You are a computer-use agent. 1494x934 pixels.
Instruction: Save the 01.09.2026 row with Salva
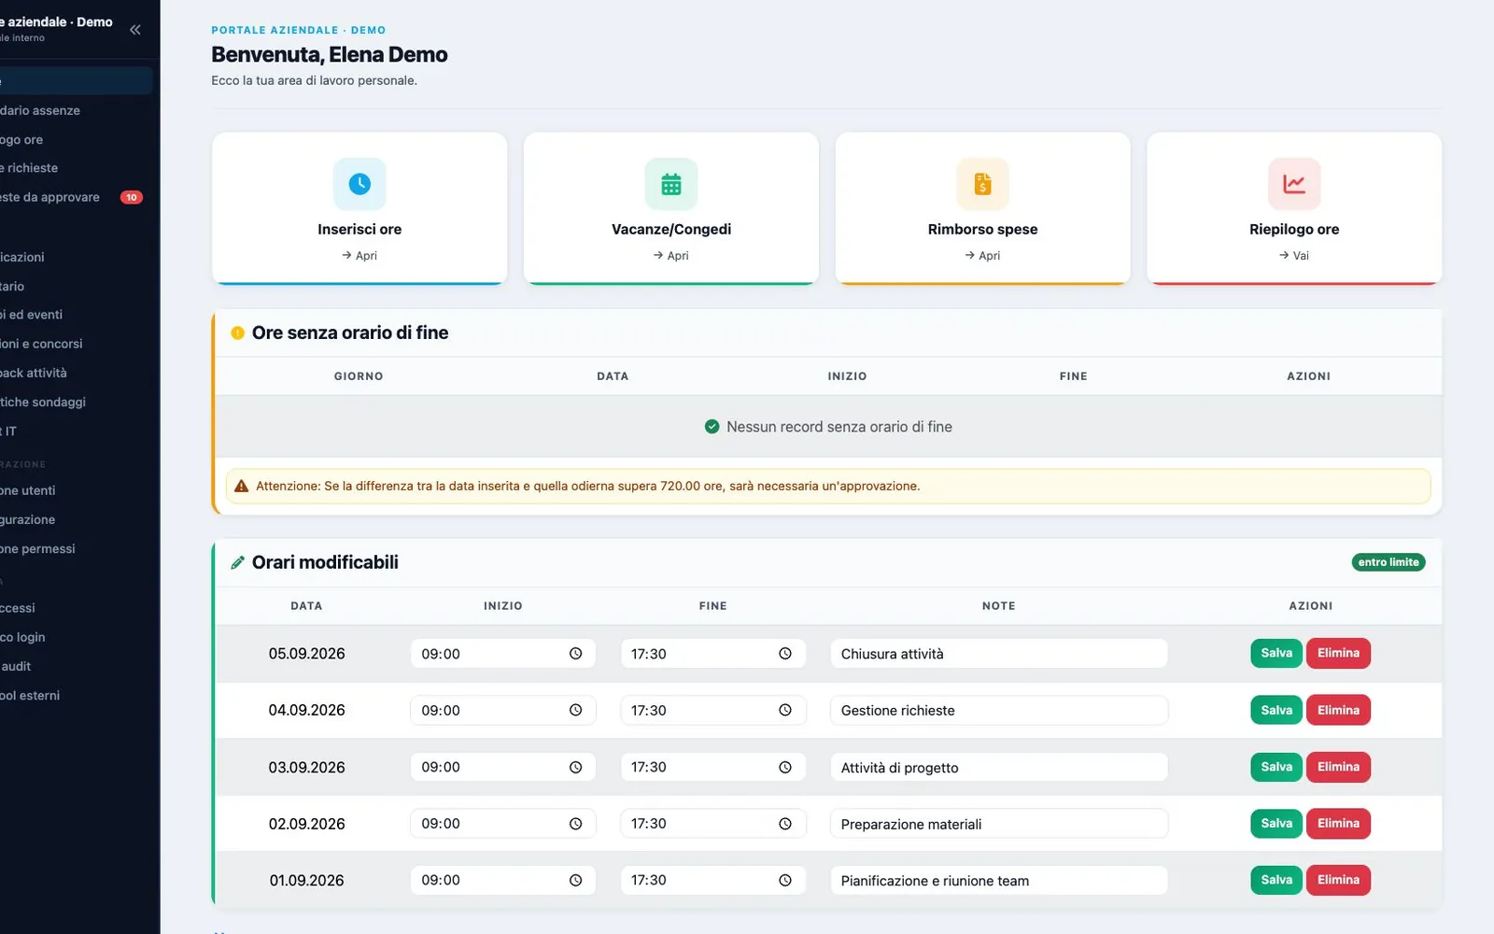click(1276, 880)
